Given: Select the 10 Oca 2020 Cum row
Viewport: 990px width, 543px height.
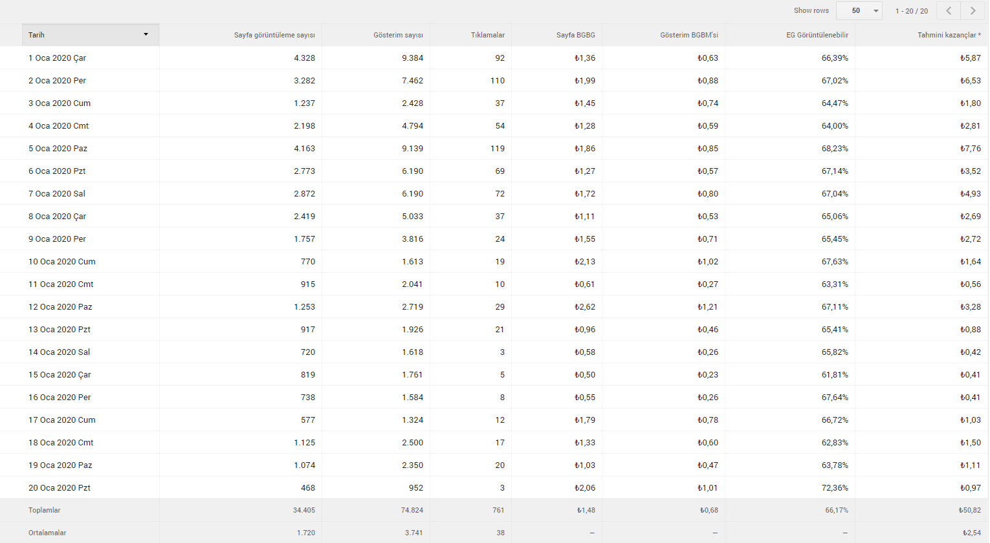Looking at the screenshot, I should pos(494,261).
